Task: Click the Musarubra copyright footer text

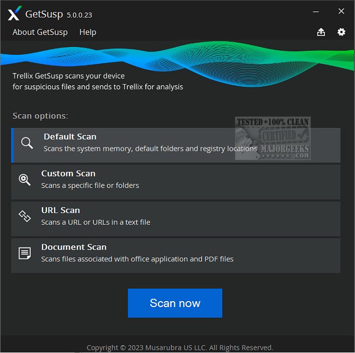Action: tap(180, 348)
